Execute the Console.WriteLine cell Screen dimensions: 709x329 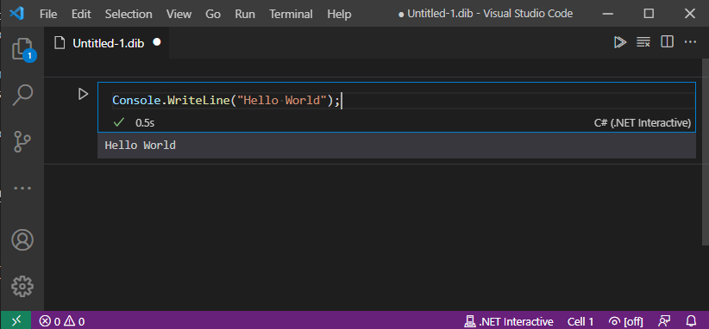(83, 94)
